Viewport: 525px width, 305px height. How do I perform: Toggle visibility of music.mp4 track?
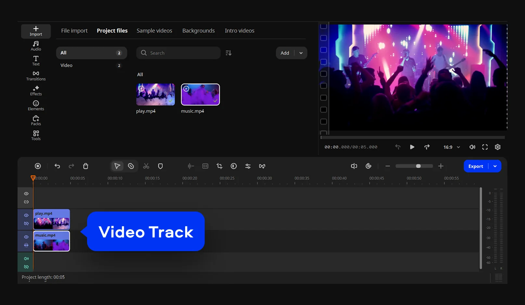click(x=26, y=237)
